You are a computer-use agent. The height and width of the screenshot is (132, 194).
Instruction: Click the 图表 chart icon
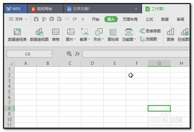(x=170, y=35)
